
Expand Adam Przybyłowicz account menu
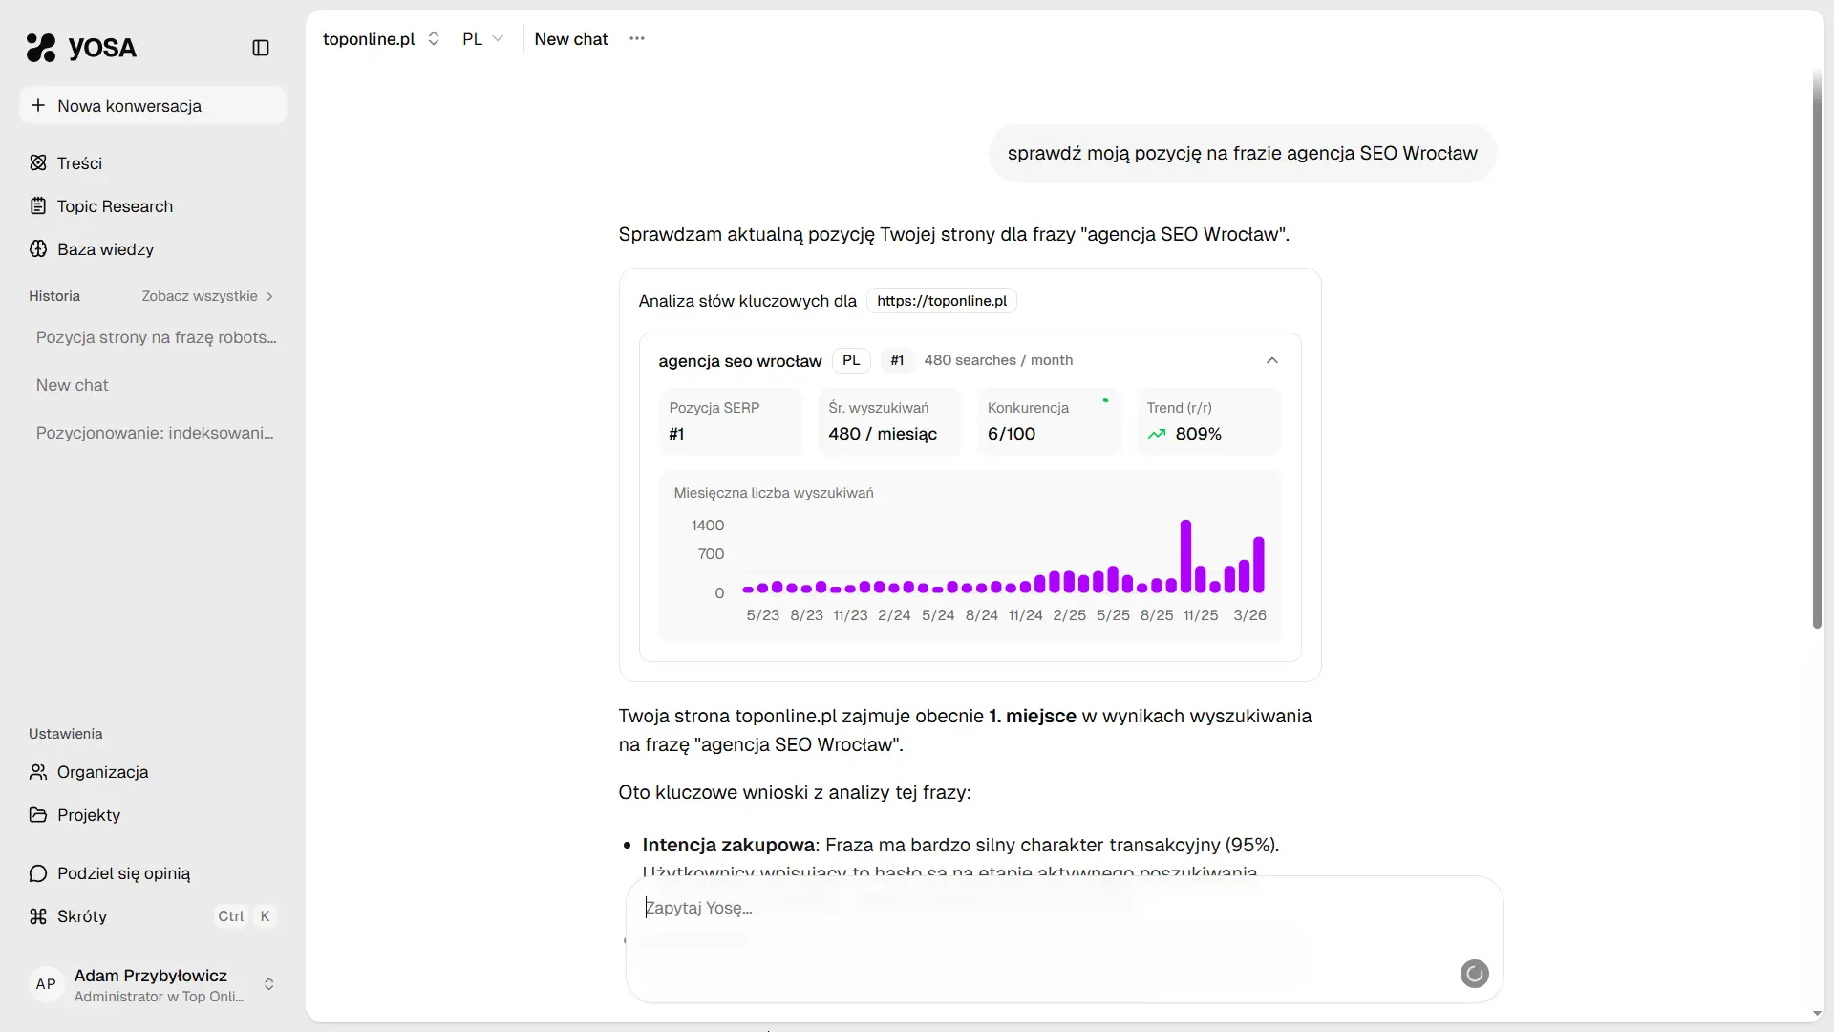click(x=153, y=984)
